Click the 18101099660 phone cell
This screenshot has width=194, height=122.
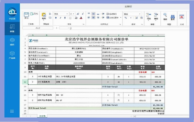coord(79,63)
